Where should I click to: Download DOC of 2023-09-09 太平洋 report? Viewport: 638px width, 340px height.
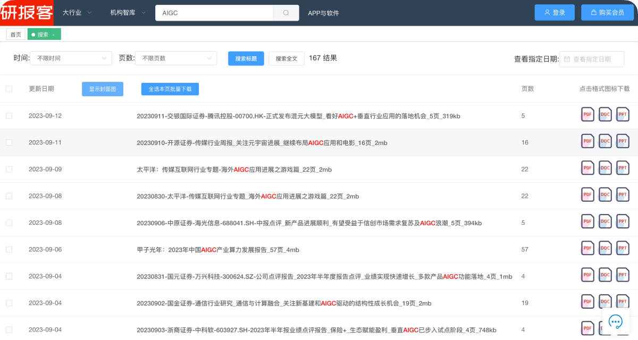point(605,168)
